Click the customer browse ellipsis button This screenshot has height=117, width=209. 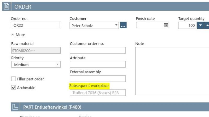click(123, 25)
